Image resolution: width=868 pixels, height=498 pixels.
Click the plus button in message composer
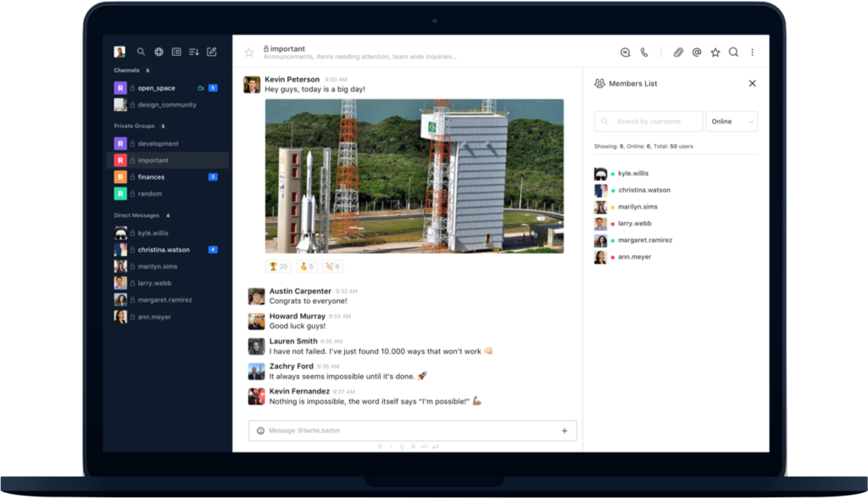565,431
